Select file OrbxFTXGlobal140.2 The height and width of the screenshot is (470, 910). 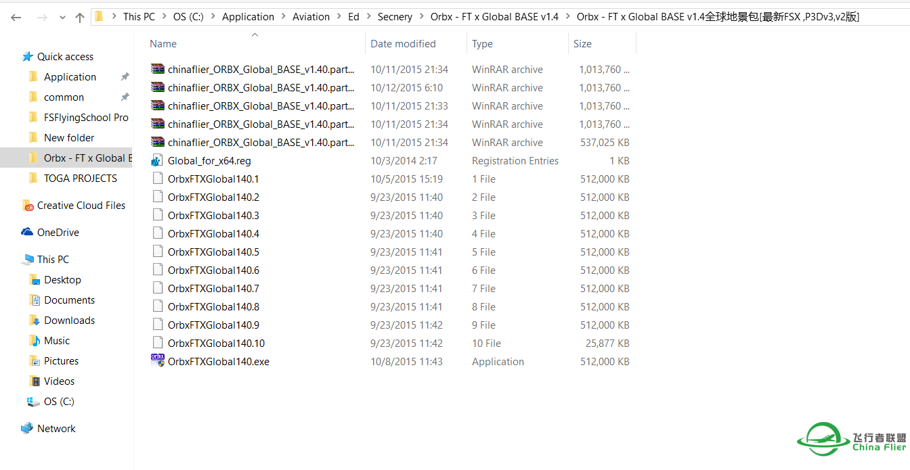pyautogui.click(x=213, y=197)
